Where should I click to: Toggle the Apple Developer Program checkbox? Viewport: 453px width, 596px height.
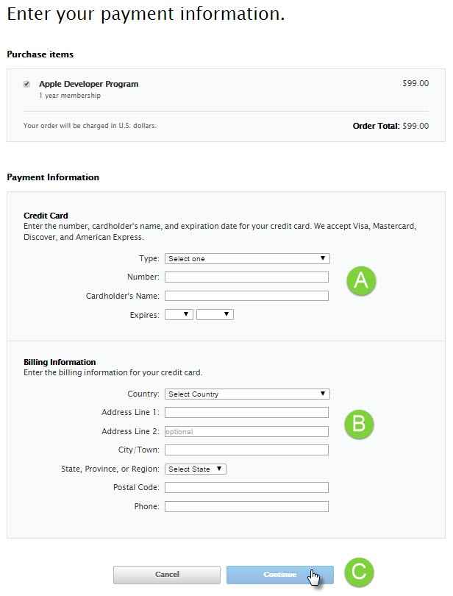coord(27,85)
